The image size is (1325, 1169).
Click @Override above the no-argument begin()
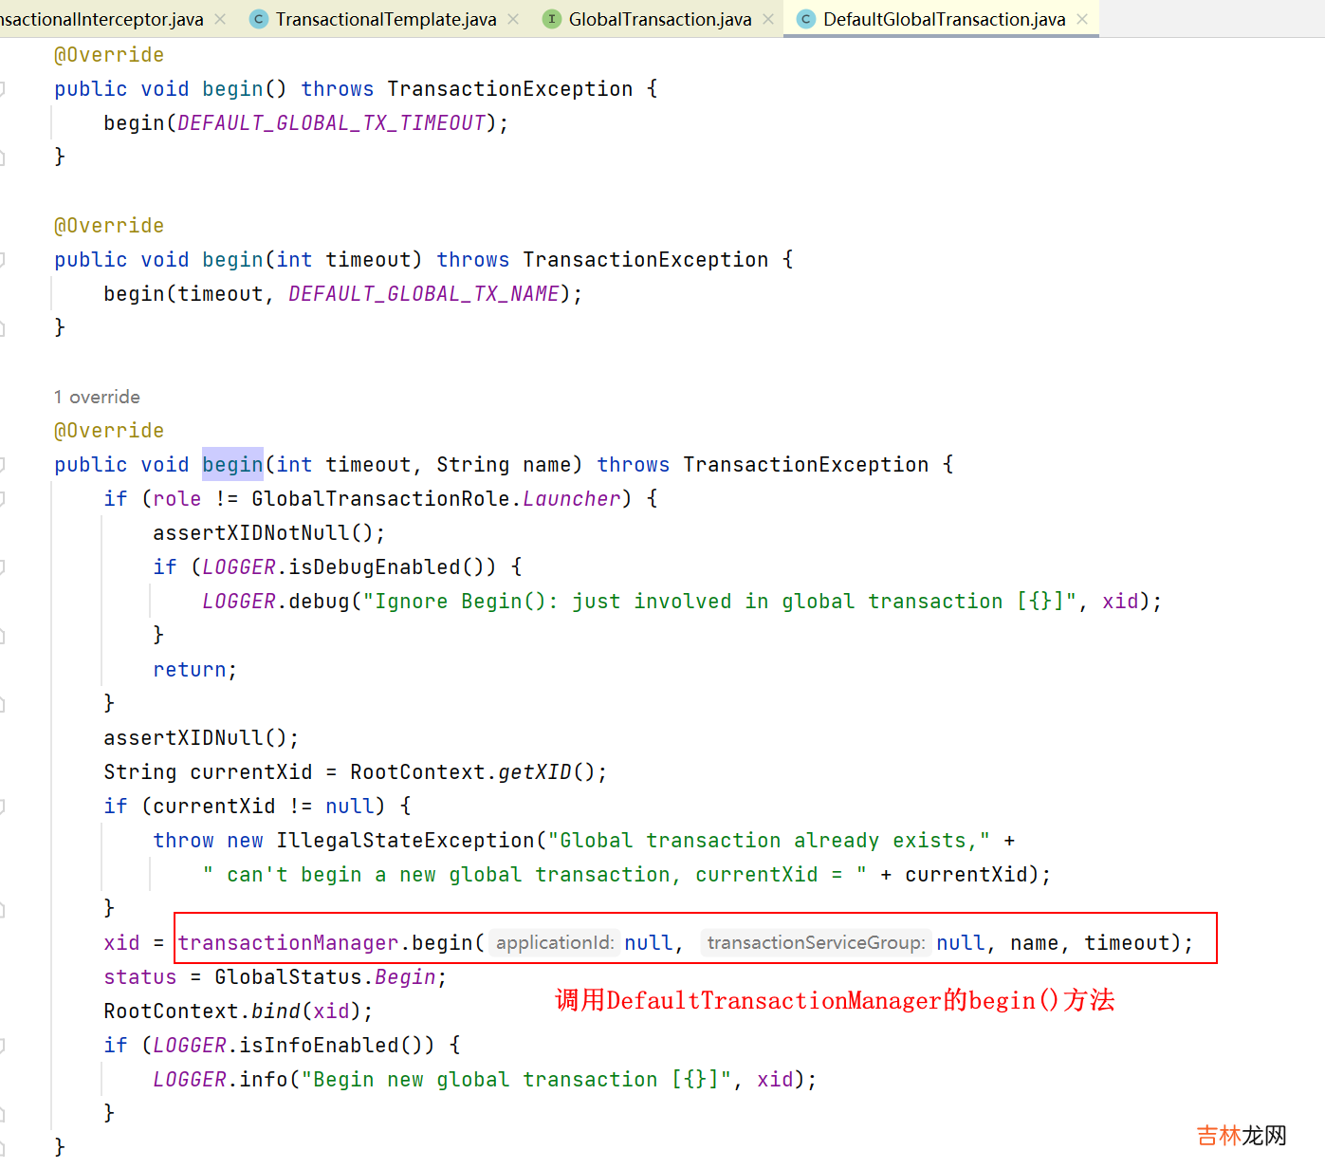click(109, 54)
